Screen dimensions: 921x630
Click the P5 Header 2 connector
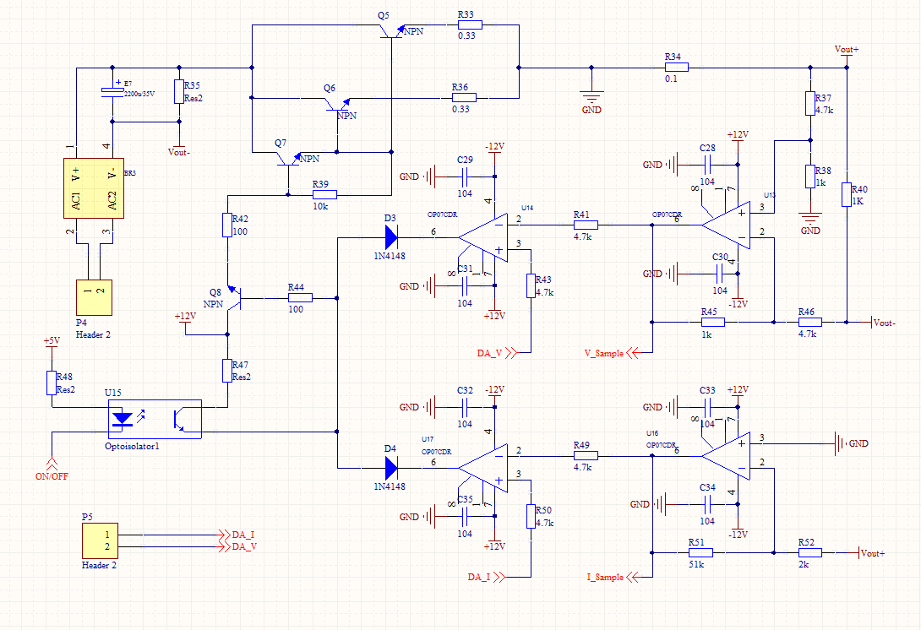point(99,540)
